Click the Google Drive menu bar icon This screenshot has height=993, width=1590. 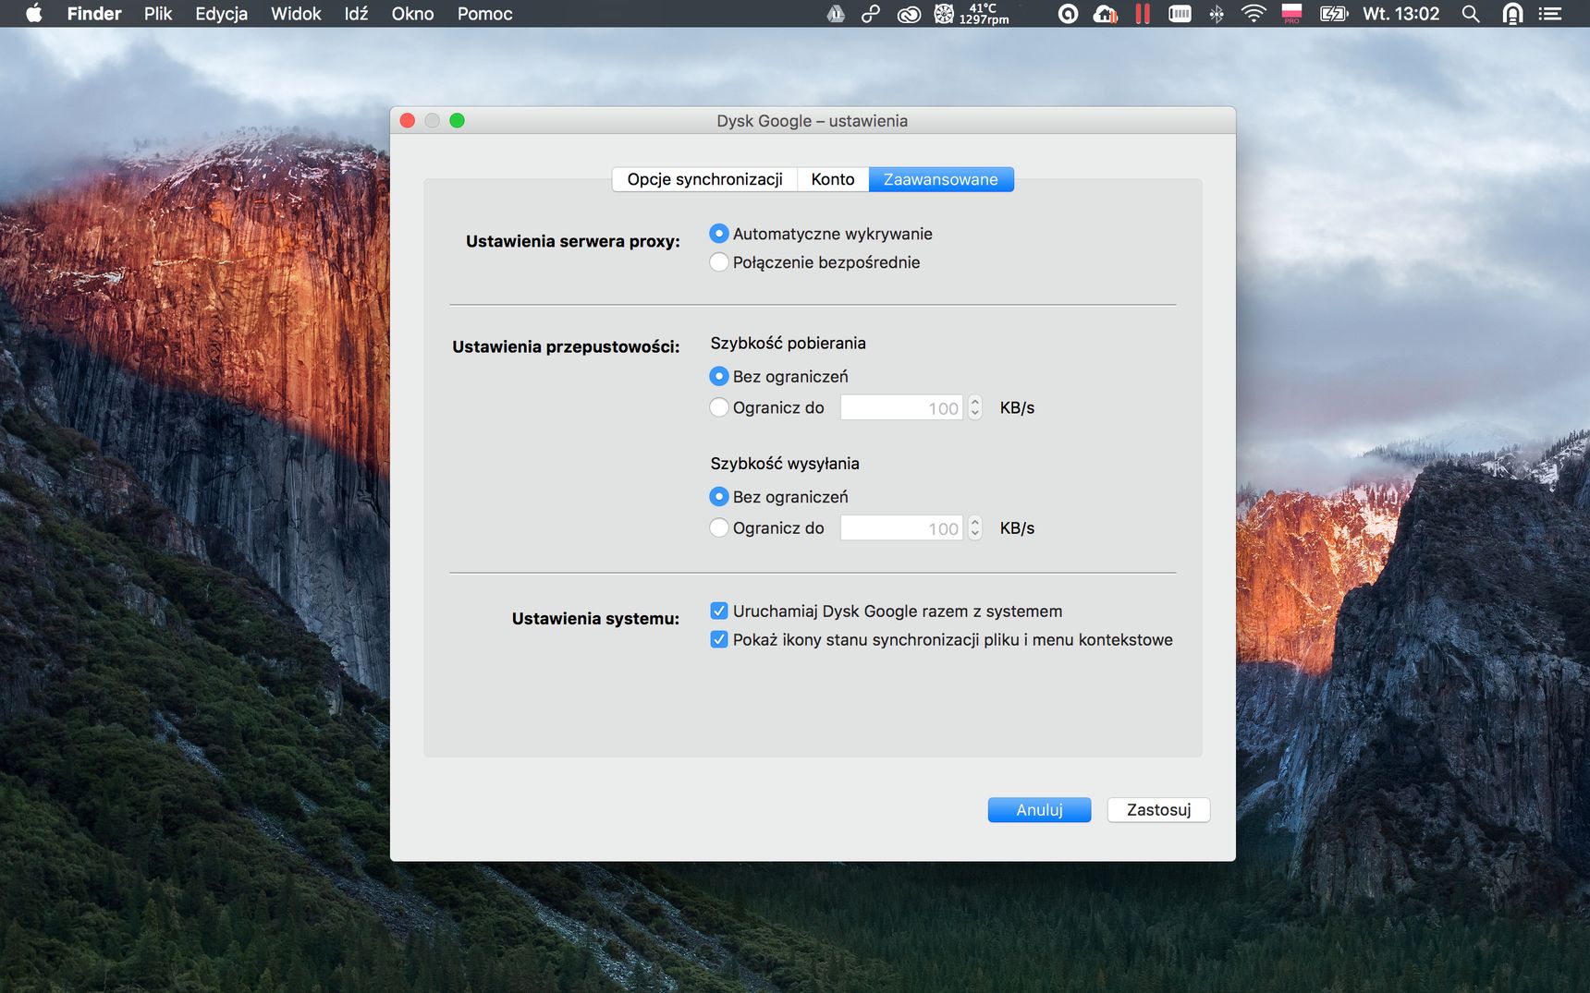[836, 14]
